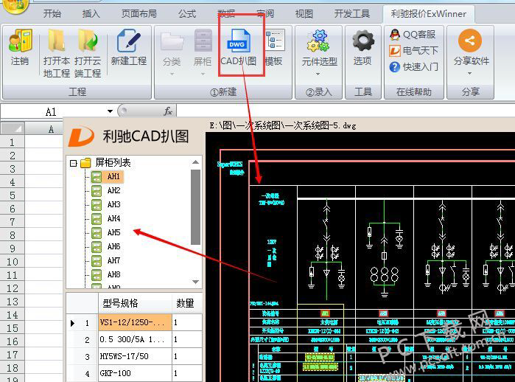Switch to the 插入 tab
Image resolution: width=515 pixels, height=382 pixels.
click(x=91, y=14)
